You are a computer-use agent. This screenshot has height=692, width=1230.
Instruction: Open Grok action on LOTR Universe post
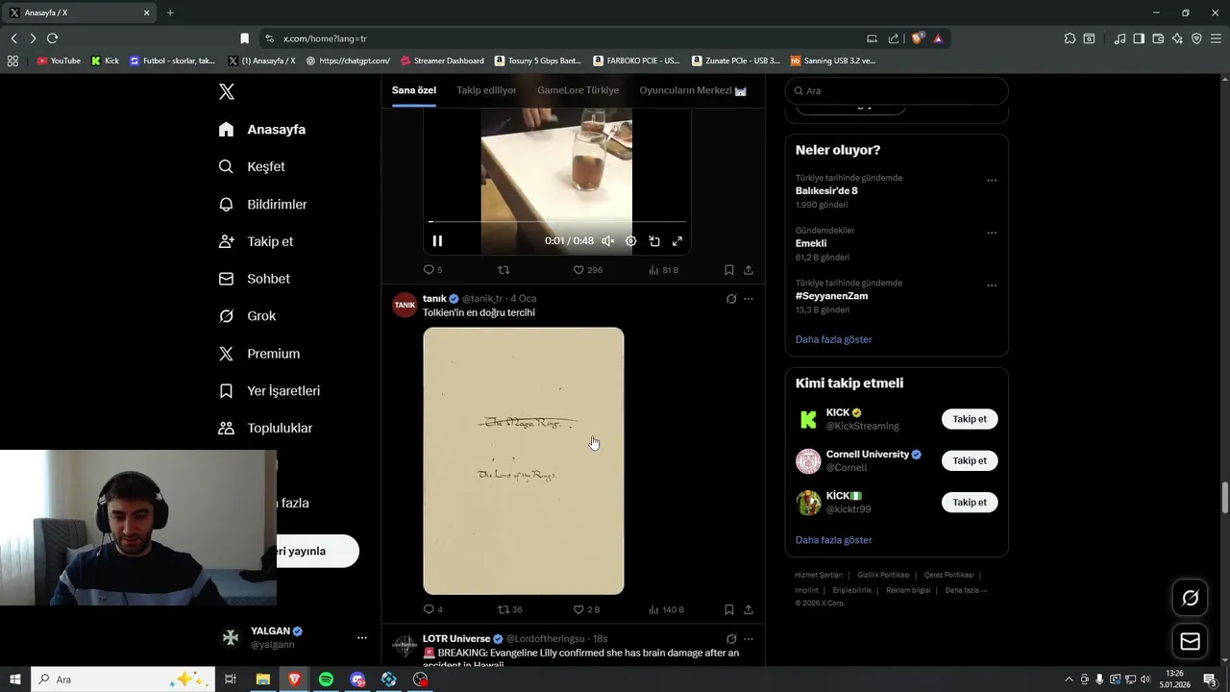[731, 639]
